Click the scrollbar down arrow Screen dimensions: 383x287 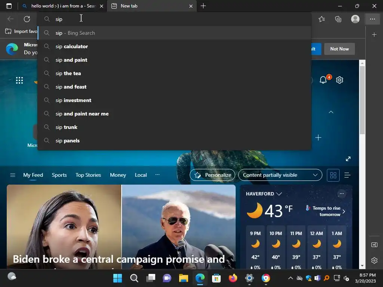point(362,266)
